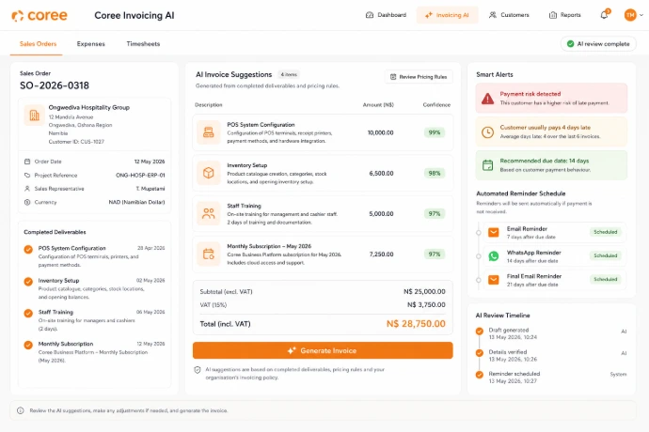Click the 99% confidence badge

pos(435,132)
